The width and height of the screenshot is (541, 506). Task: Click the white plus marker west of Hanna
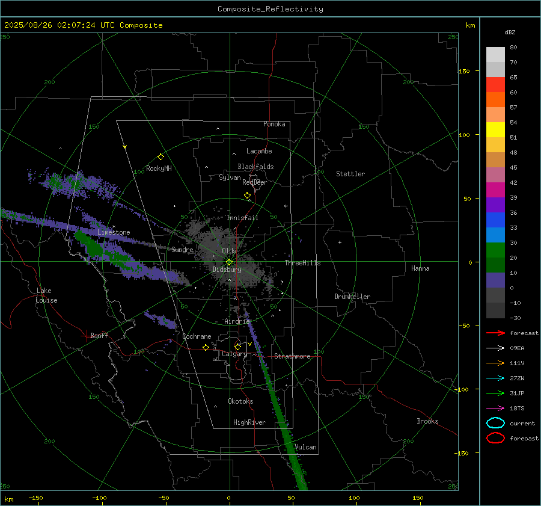(340, 242)
